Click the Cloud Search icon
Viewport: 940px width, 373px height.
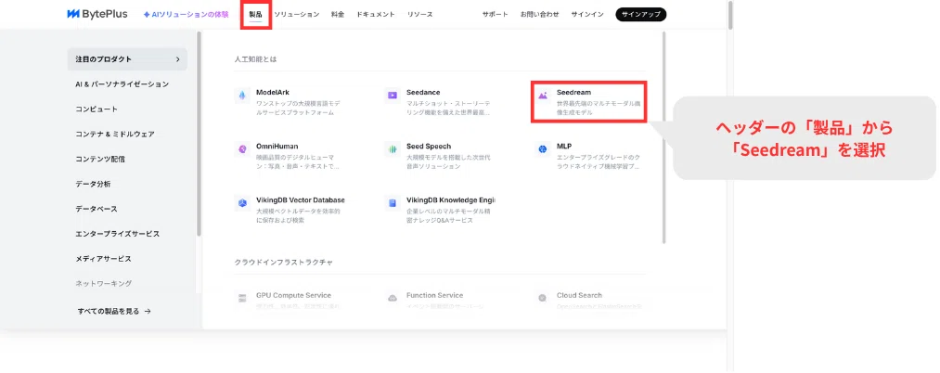[543, 298]
